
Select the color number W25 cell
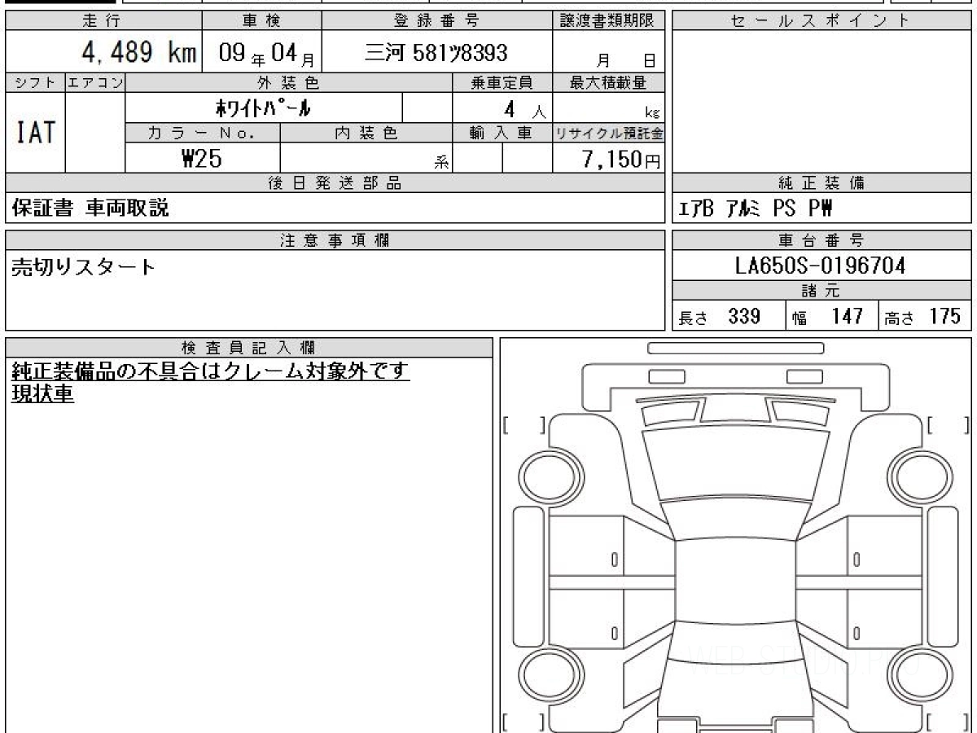click(202, 159)
